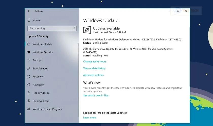213x126 pixels.
Task: Click the For developers tools icon
Action: (29, 101)
